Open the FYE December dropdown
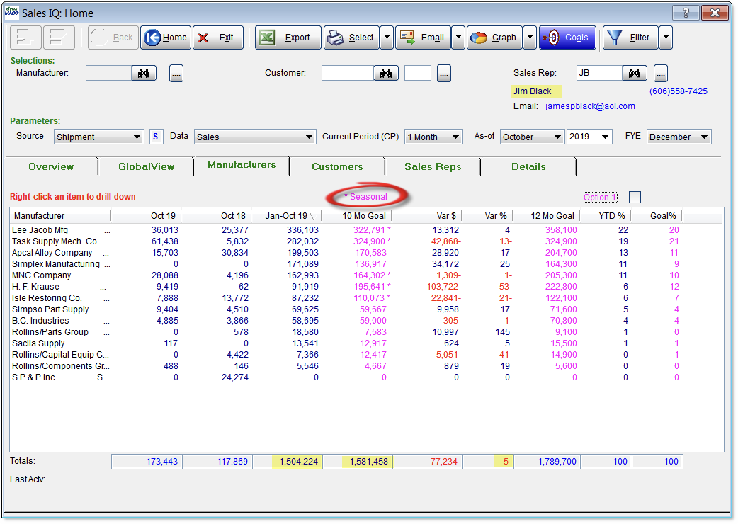 679,137
